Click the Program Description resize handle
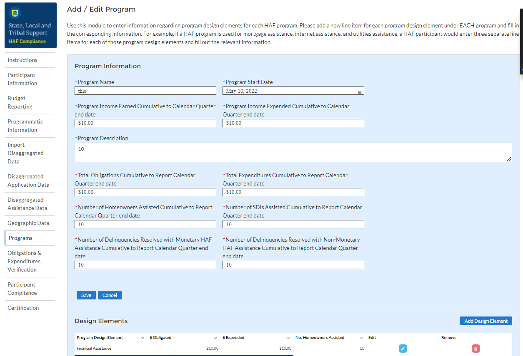 click(x=509, y=159)
